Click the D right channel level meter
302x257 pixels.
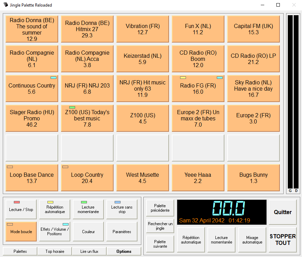click(x=296, y=102)
